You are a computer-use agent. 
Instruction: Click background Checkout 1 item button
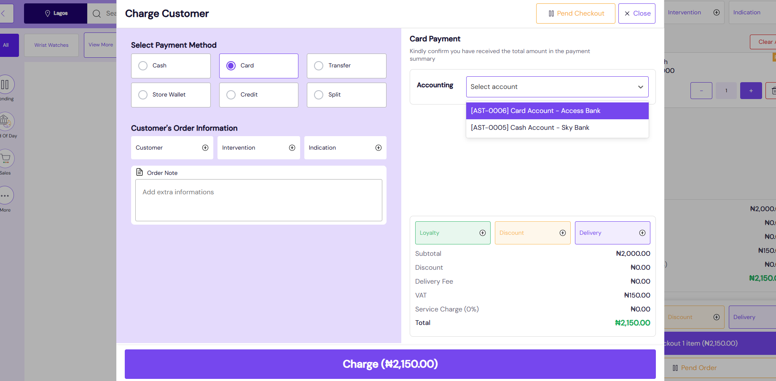pyautogui.click(x=720, y=343)
